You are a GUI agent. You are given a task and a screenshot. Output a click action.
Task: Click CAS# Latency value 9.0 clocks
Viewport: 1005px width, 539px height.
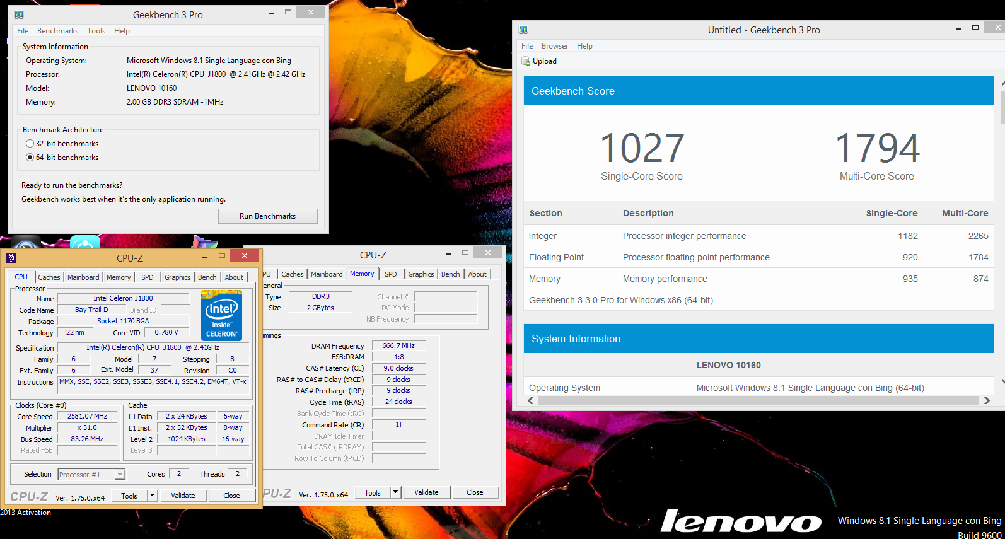(x=398, y=368)
